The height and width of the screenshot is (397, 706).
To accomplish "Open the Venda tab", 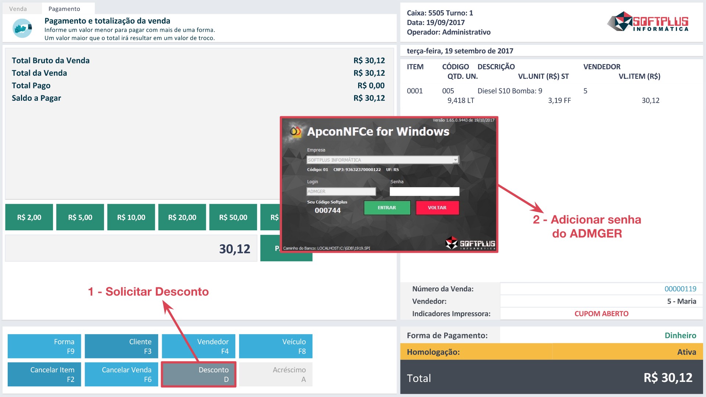I will pos(18,8).
